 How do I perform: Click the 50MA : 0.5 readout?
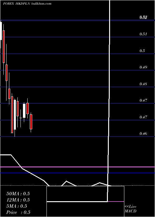click(18, 194)
